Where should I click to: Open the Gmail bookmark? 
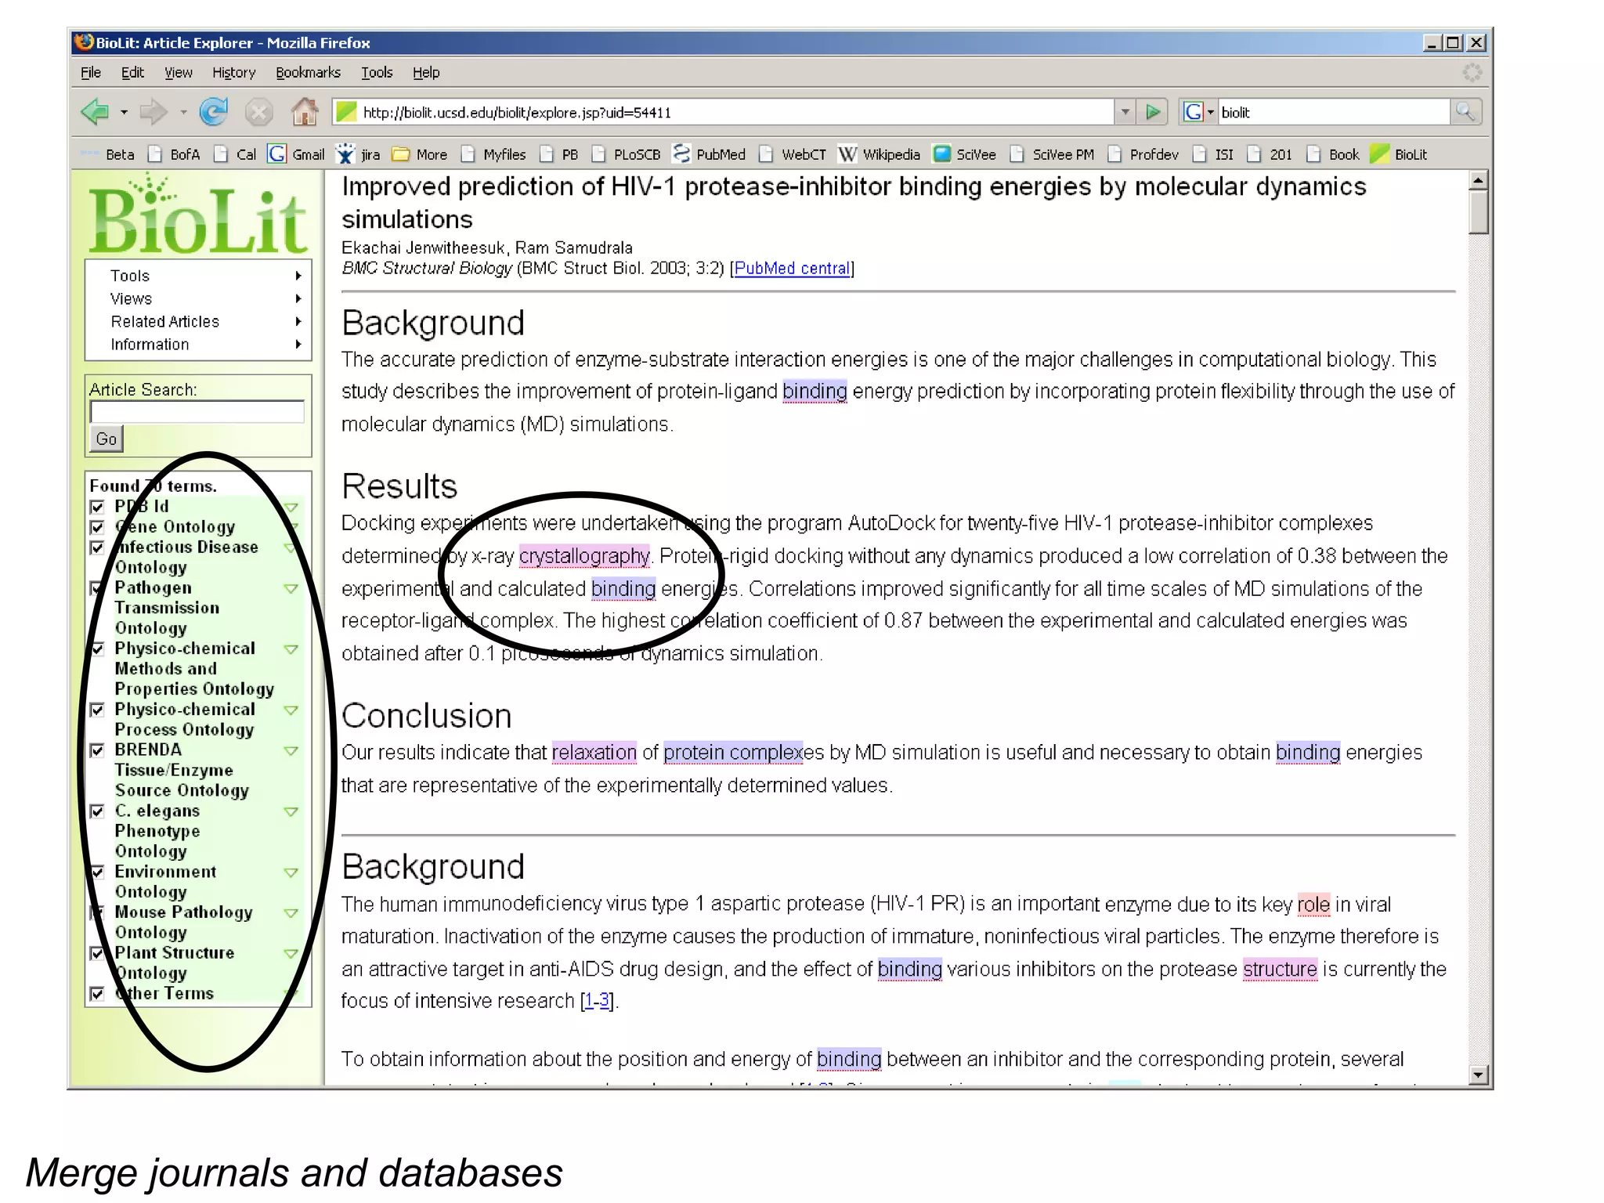coord(295,154)
